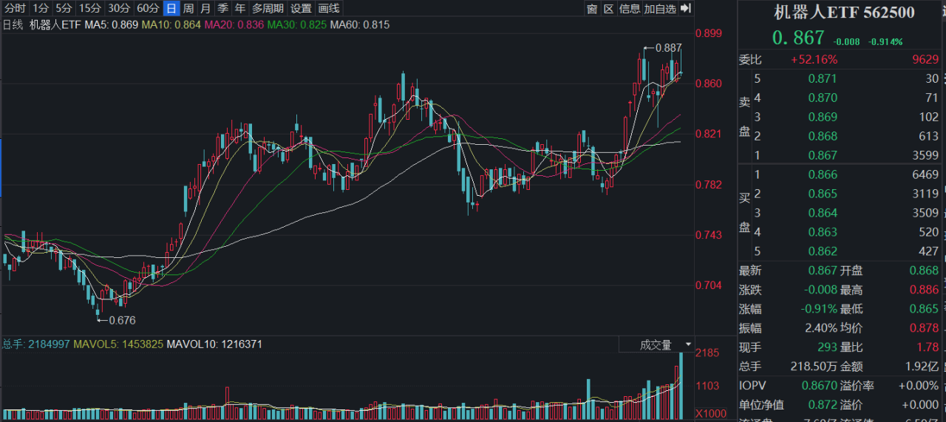Click the MA60: 0.815 indicator label
This screenshot has height=422, width=946.
[x=360, y=25]
